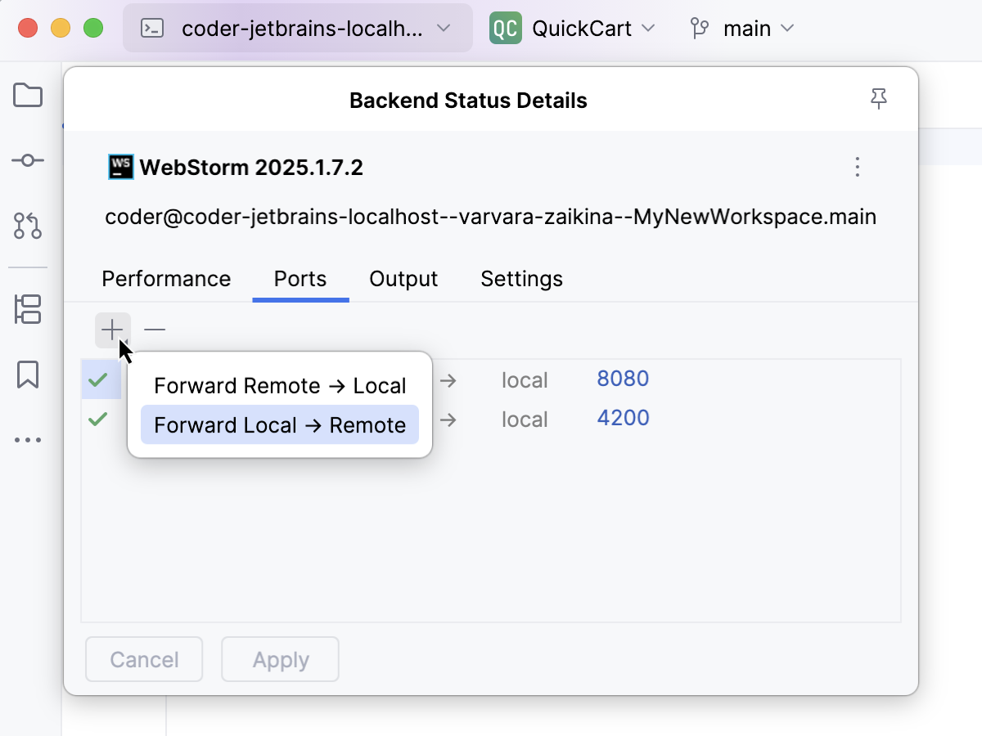Click the Backend Status Details heading
This screenshot has height=736, width=982.
tap(468, 101)
